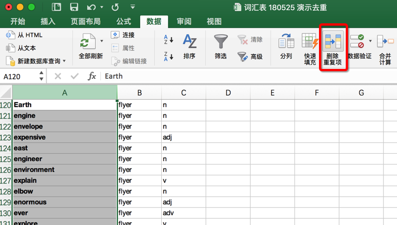This screenshot has width=397, height=225.
Task: Redo action with circular arrow icon
Action: (115, 7)
